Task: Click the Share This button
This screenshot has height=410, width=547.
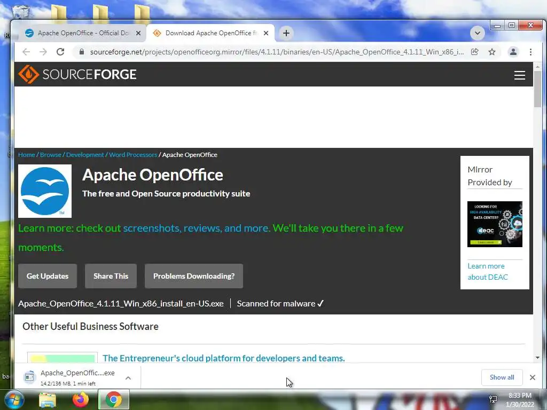Action: [111, 276]
